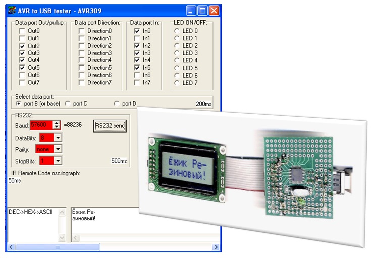373x258 pixels.
Task: Activate the LED 7 option
Action: 177,83
